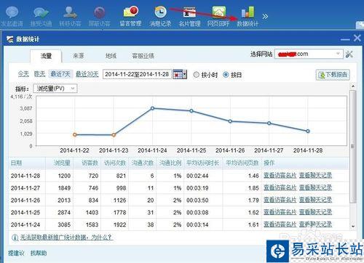Image resolution: width=364 pixels, height=263 pixels.
Task: Select the 按小时 radio button
Action: point(196,75)
